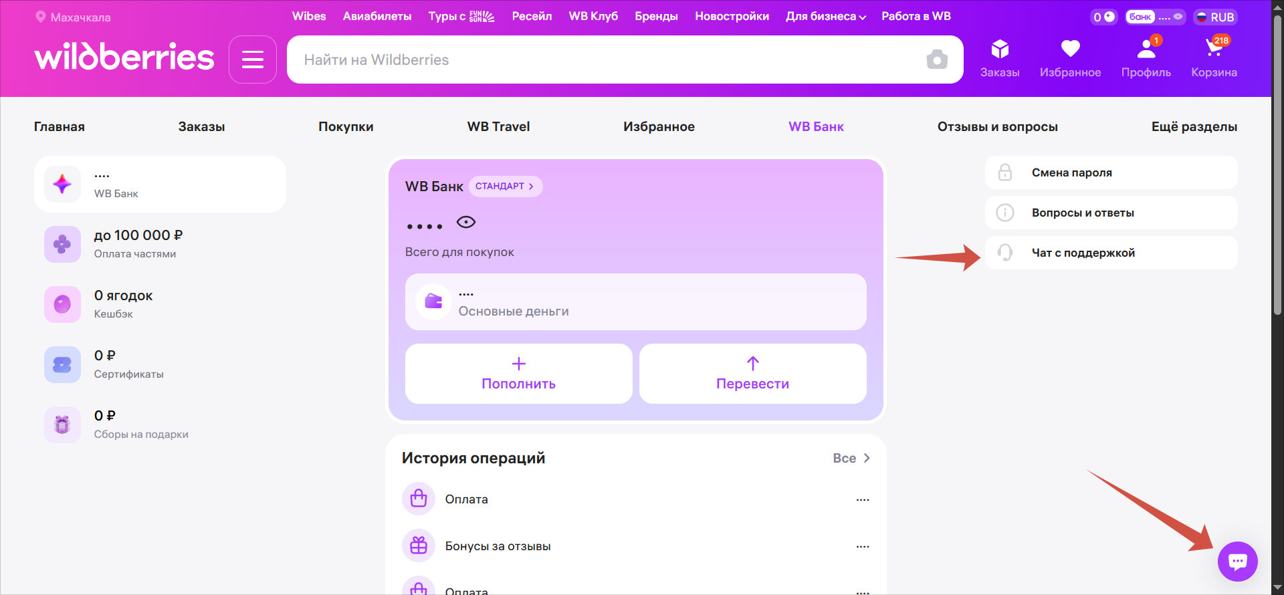Viewport: 1284px width, 595px height.
Task: Toggle header bank balance visibility eye
Action: (1178, 17)
